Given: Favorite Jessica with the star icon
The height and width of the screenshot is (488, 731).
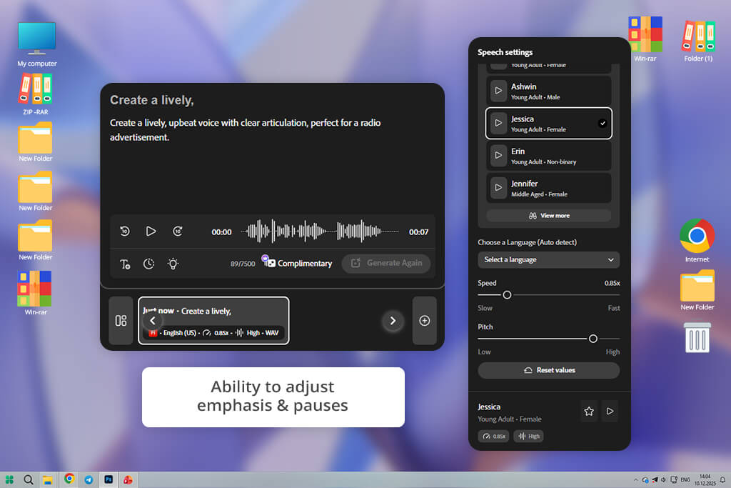Looking at the screenshot, I should (589, 411).
